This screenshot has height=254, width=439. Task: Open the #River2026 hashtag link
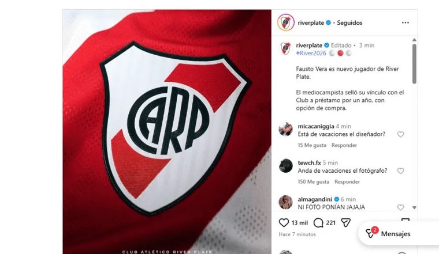[311, 54]
